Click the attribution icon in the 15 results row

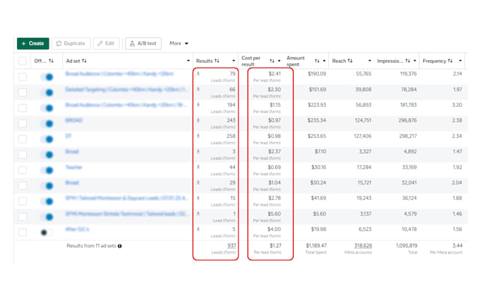pyautogui.click(x=198, y=198)
